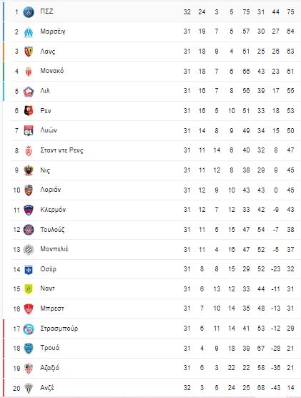Click the Στρασμπούρ club logo

pos(29,329)
